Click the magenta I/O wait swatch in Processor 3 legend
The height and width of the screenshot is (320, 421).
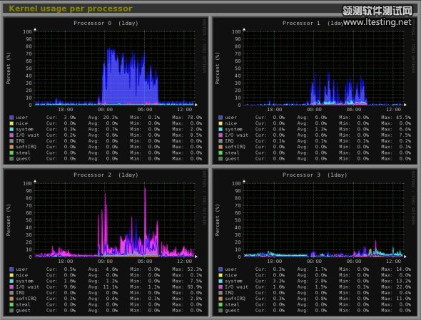220,287
